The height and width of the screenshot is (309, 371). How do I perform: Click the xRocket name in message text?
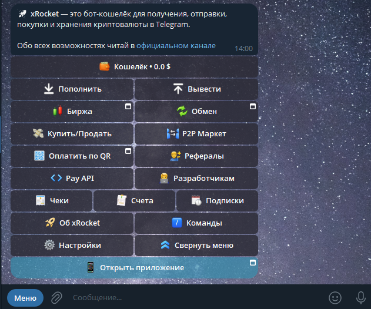(45, 14)
